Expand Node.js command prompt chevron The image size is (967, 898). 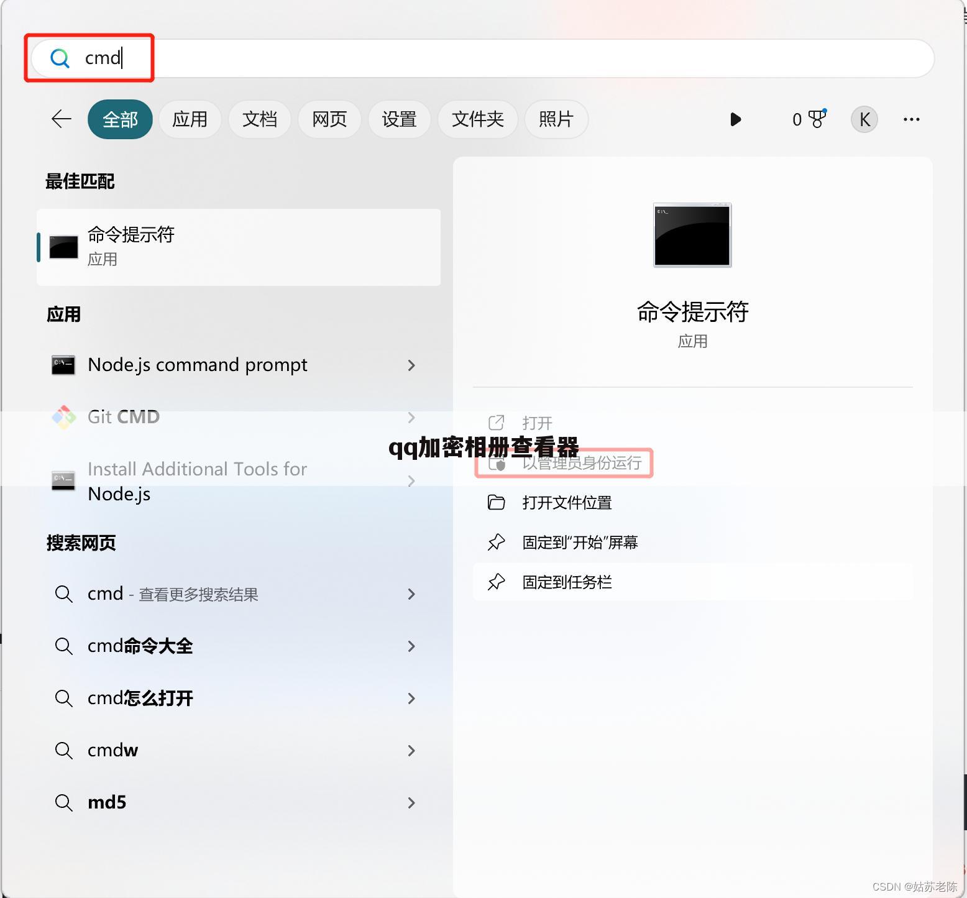[411, 365]
